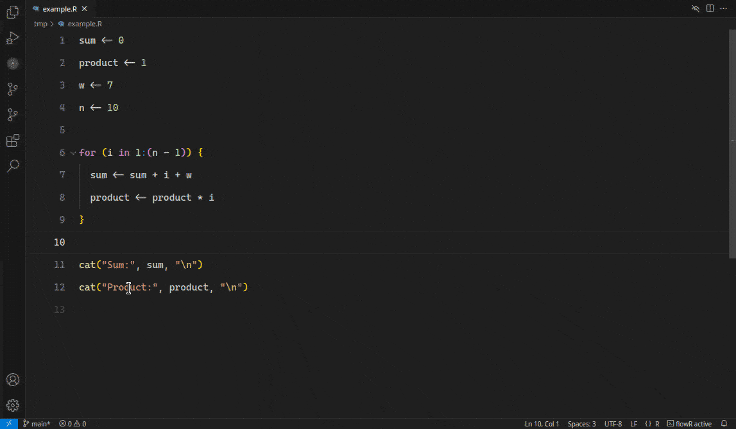Collapse the for loop code block
This screenshot has width=736, height=429.
[73, 153]
